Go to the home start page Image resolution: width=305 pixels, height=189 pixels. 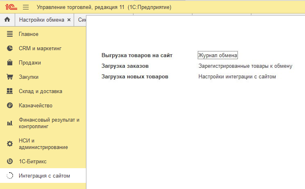coord(7,20)
